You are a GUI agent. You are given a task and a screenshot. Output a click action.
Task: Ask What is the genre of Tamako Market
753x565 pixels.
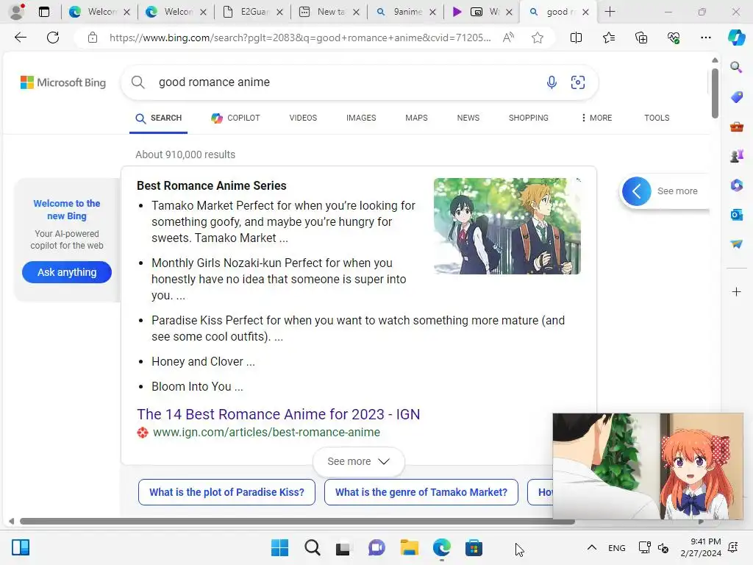click(x=421, y=492)
